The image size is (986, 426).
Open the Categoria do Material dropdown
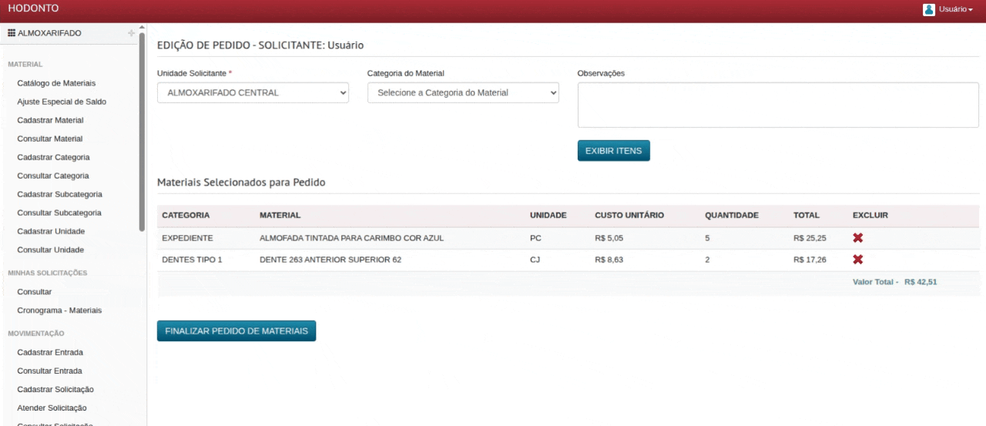point(463,92)
